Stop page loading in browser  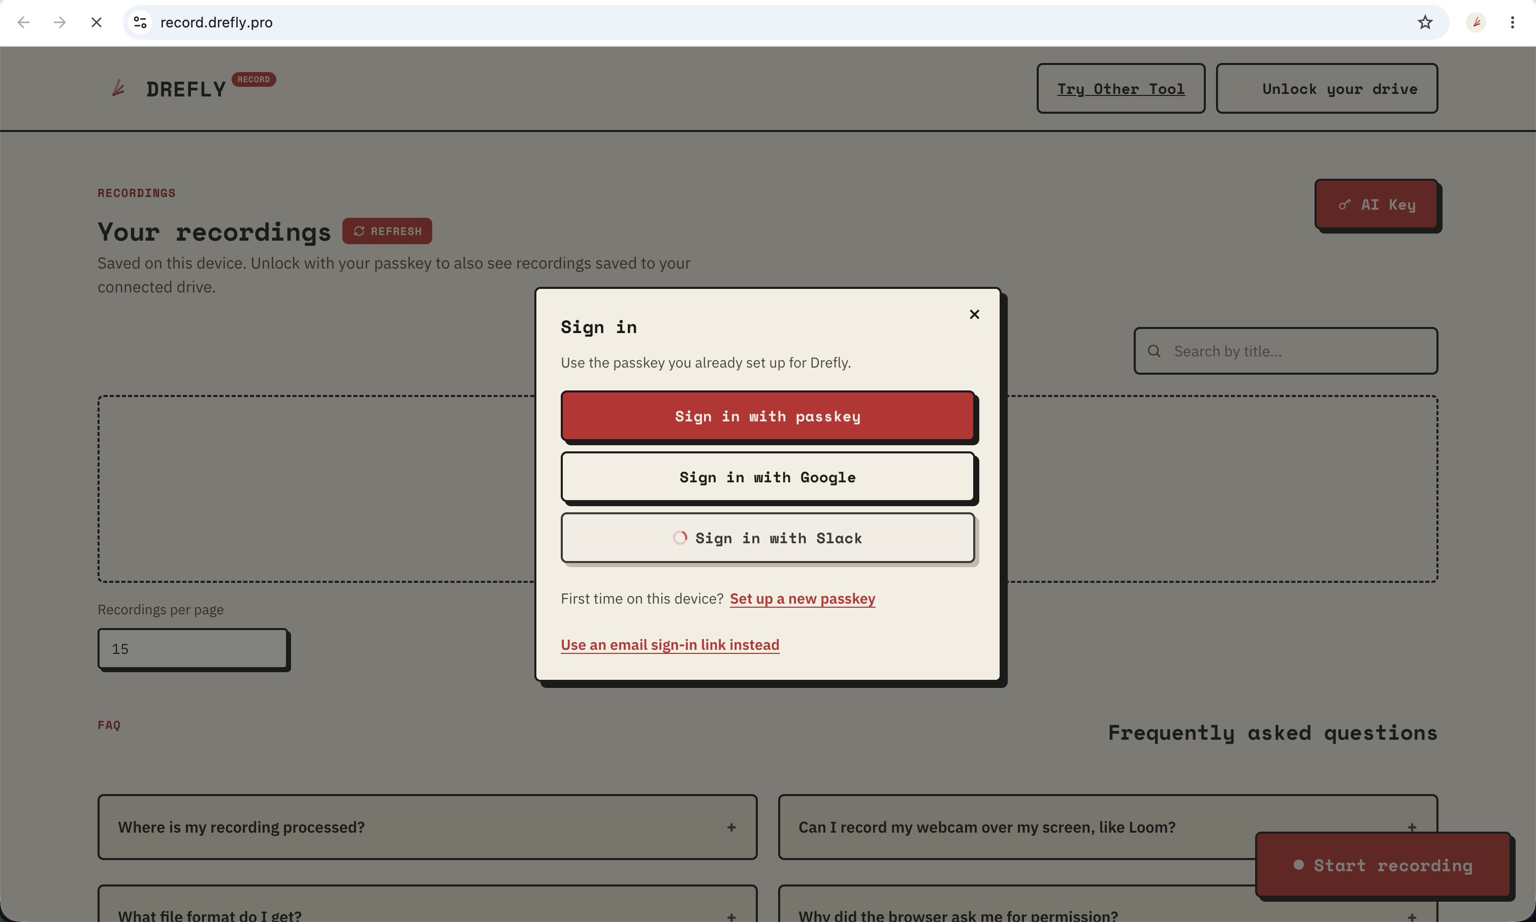97,22
